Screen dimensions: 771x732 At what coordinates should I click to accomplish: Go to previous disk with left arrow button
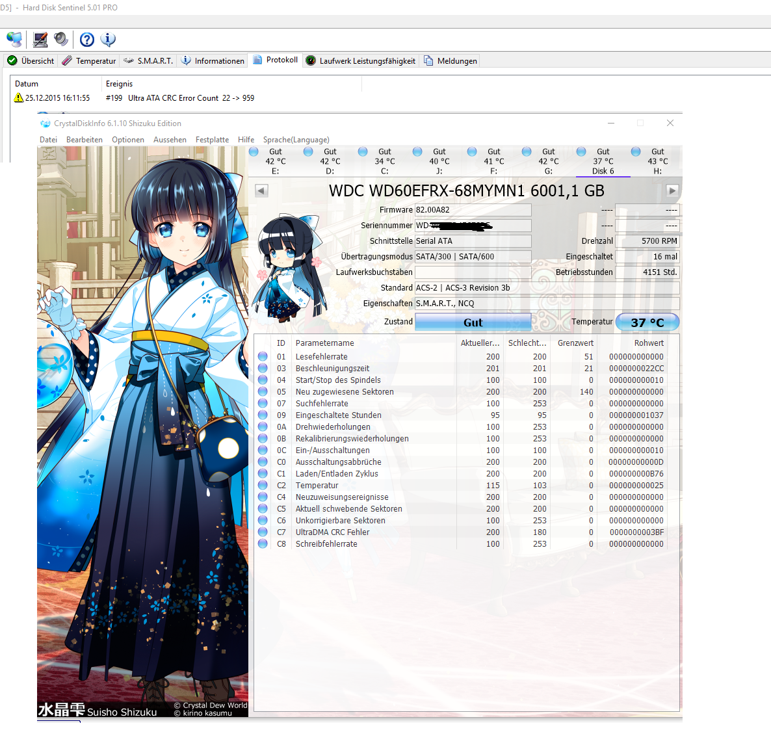(x=261, y=190)
